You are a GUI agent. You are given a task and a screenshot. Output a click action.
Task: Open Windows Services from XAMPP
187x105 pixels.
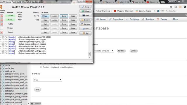pyautogui.click(x=85, y=24)
